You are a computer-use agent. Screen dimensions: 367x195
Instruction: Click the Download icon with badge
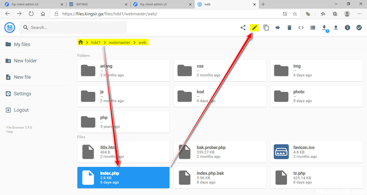coord(324,28)
